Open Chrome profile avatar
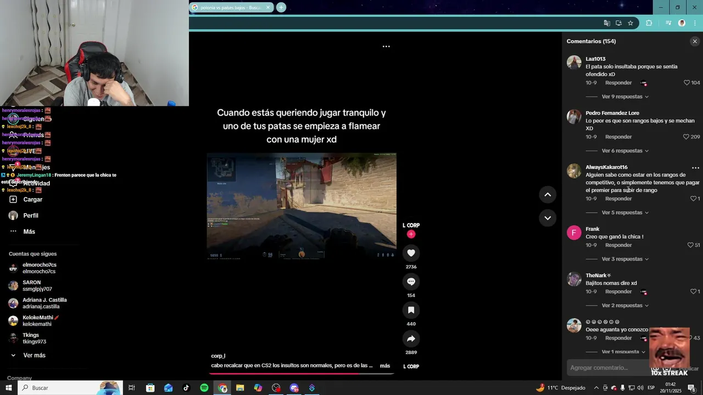The width and height of the screenshot is (703, 395). 682,23
